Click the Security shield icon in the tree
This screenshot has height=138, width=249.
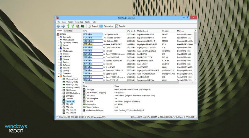(x=61, y=68)
